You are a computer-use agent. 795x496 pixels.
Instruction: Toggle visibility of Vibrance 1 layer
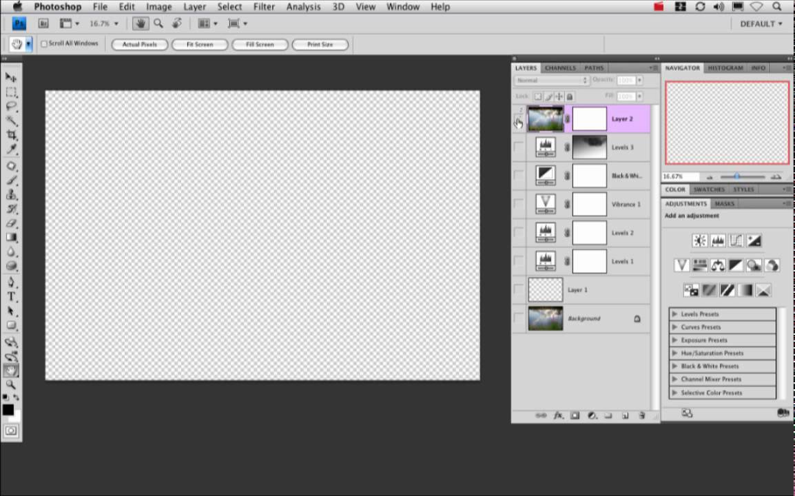pos(519,204)
